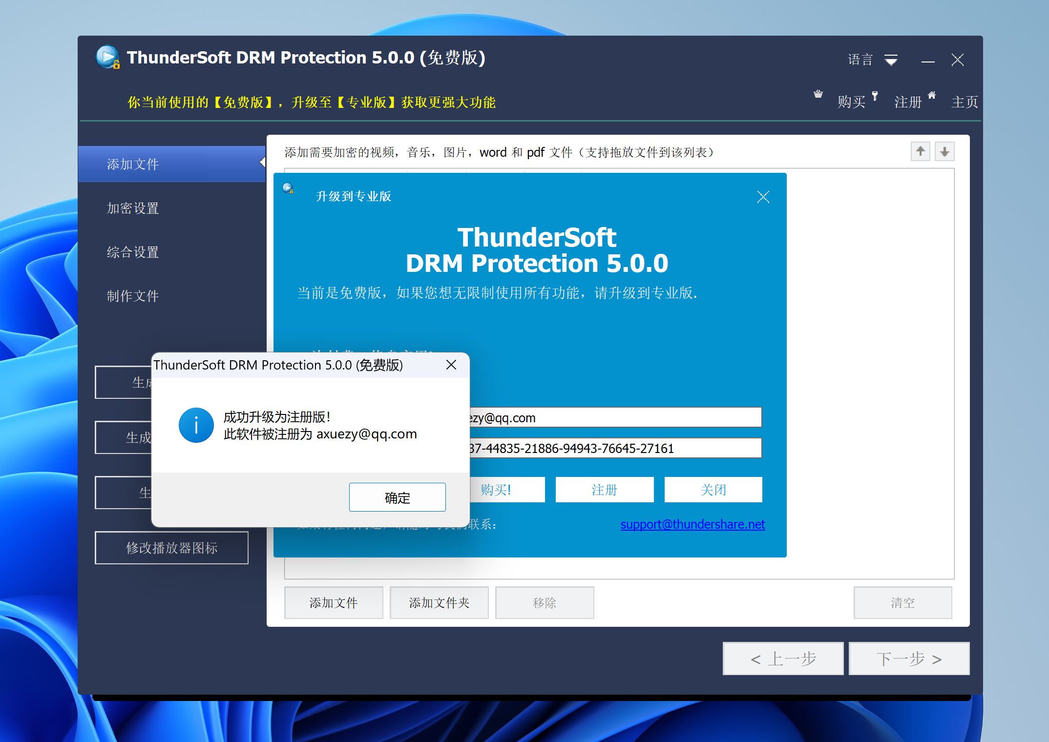Screen dimensions: 1049x742
Task: Open the 语言 language dropdown arrow
Action: [891, 60]
